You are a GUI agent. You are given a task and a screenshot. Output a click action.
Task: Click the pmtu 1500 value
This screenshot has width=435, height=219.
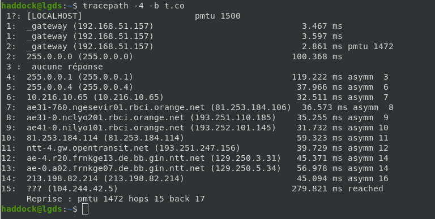click(x=217, y=16)
